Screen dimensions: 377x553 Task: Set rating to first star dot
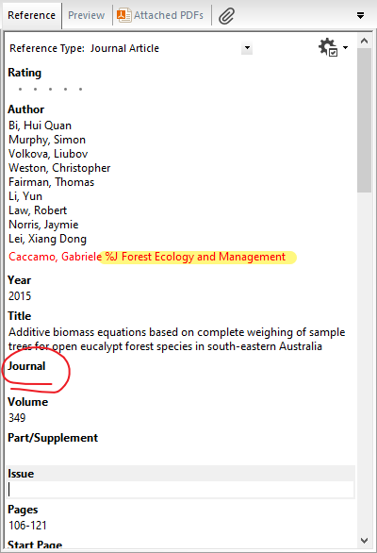click(x=20, y=90)
